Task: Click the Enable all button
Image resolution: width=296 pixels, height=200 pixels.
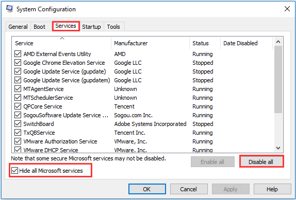Action: coord(212,162)
